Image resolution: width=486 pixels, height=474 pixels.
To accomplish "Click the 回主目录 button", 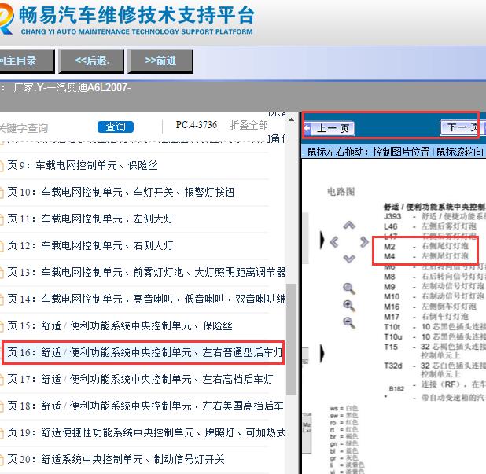I will [27, 61].
